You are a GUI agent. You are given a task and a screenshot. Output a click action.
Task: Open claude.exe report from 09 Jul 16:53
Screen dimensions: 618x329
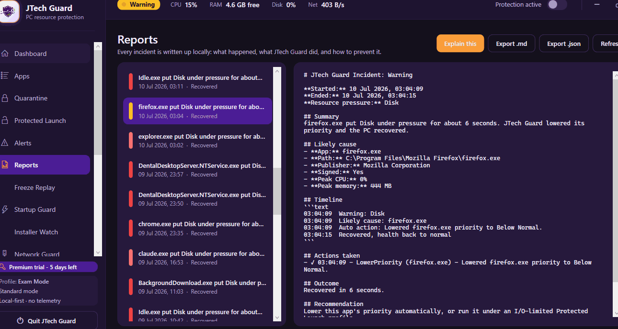(x=197, y=258)
